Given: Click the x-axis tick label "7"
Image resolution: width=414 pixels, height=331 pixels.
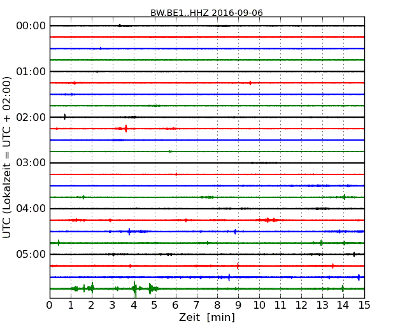Looking at the screenshot, I should pos(196,305).
